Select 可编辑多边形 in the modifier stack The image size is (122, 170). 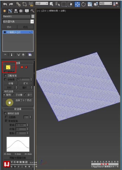point(18,32)
